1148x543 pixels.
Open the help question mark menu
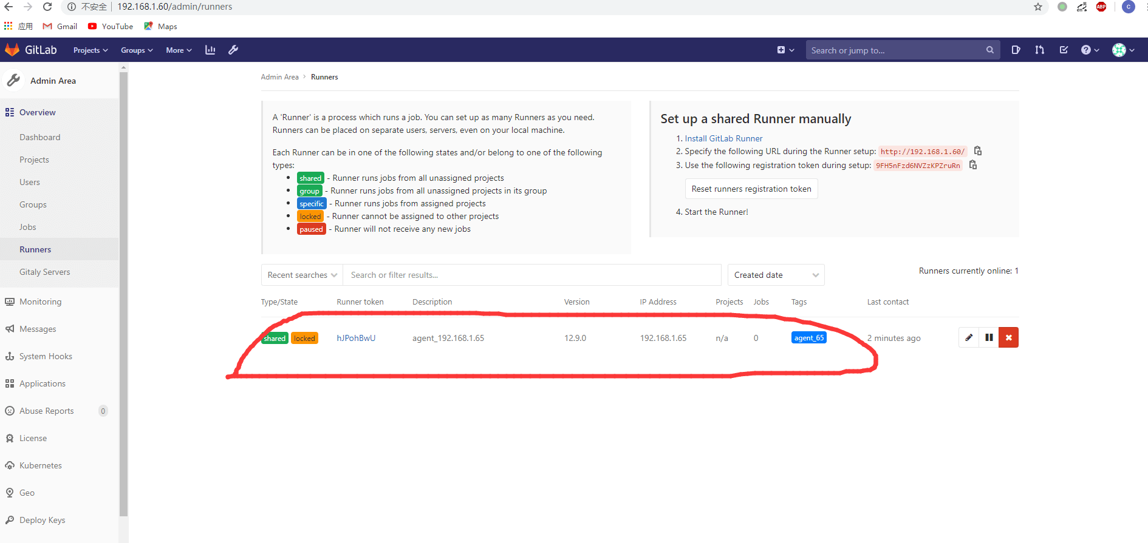(x=1090, y=50)
